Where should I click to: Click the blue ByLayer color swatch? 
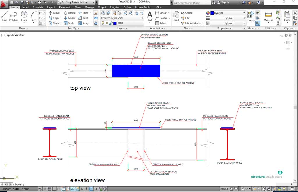click(212, 13)
